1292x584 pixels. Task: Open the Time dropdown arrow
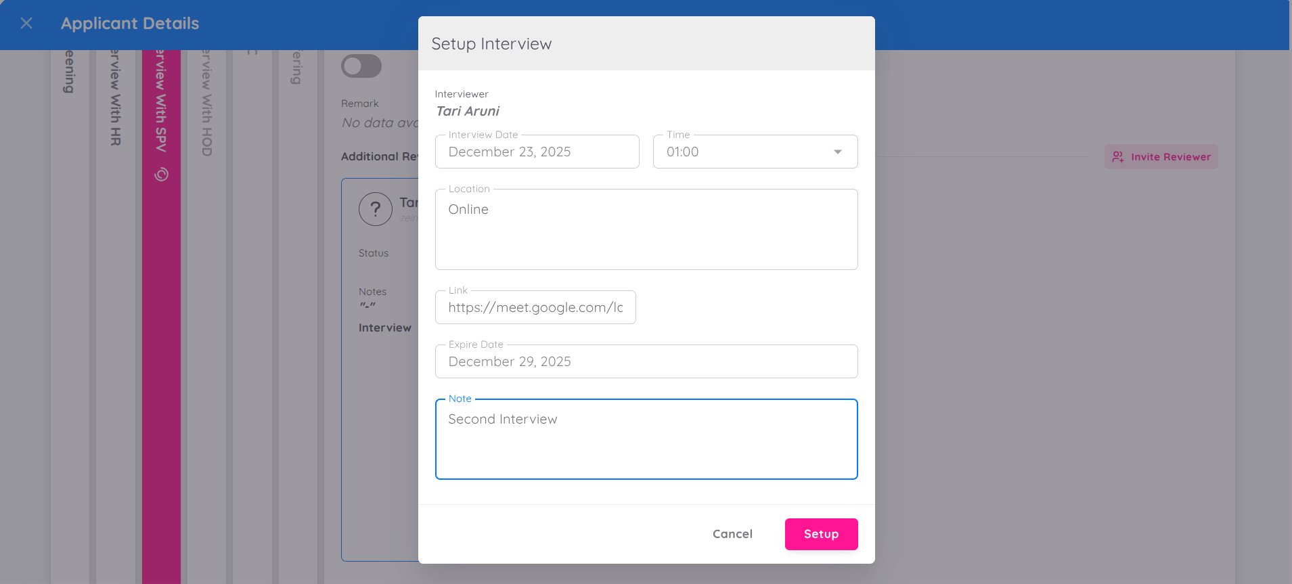click(x=838, y=152)
